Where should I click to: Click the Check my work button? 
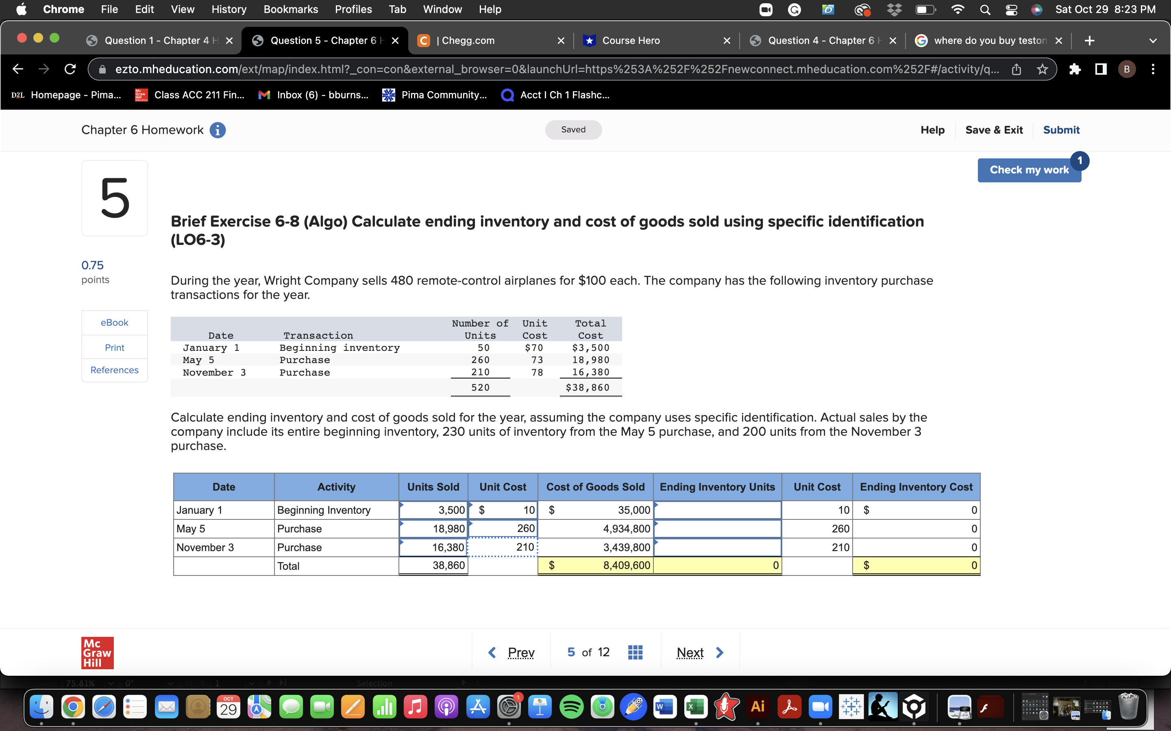[x=1029, y=170]
